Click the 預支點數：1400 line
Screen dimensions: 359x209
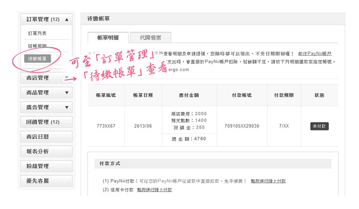(x=189, y=120)
